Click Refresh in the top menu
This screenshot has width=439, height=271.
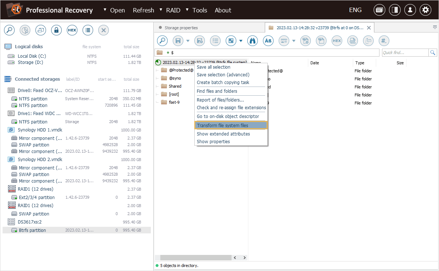pyautogui.click(x=144, y=10)
